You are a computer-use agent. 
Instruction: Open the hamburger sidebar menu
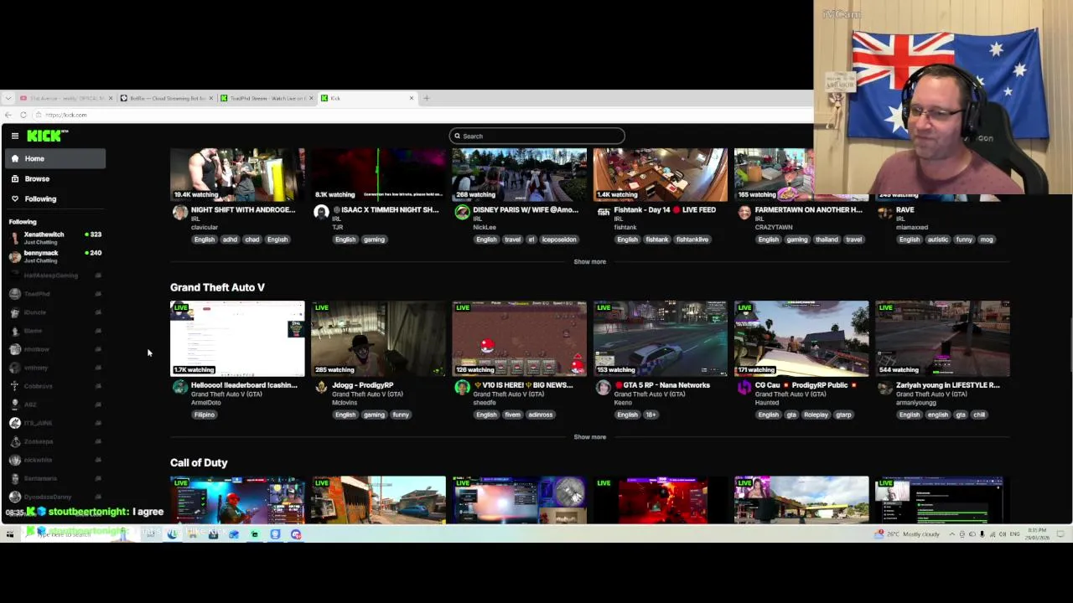click(x=14, y=136)
